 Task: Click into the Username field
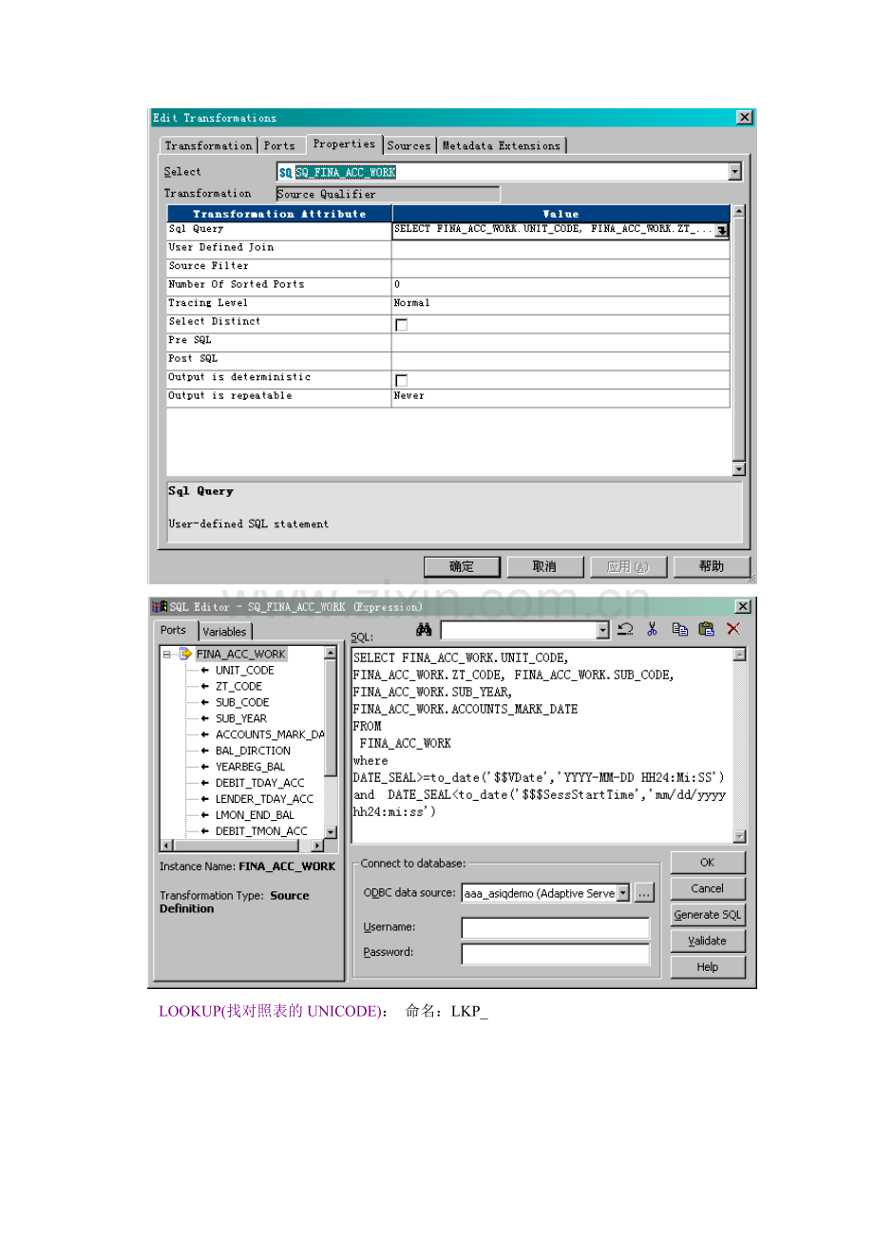coord(555,927)
